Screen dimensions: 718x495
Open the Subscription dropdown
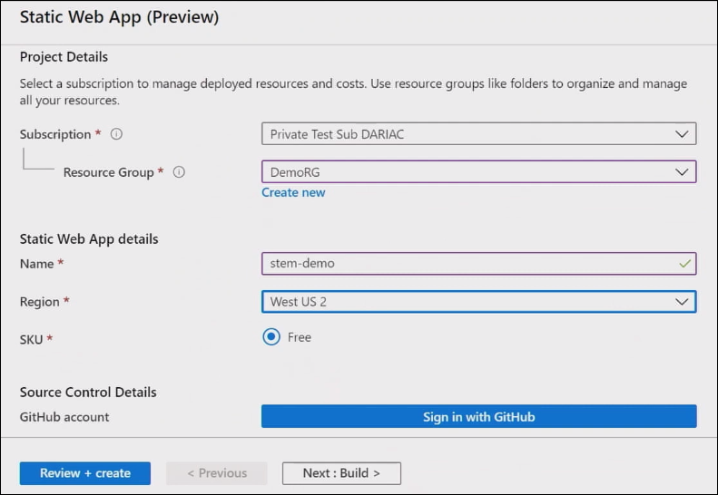(479, 133)
